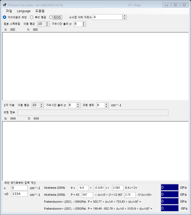
Task: Decrease 1차 미분 이동 평균 value
Action: click(41, 107)
